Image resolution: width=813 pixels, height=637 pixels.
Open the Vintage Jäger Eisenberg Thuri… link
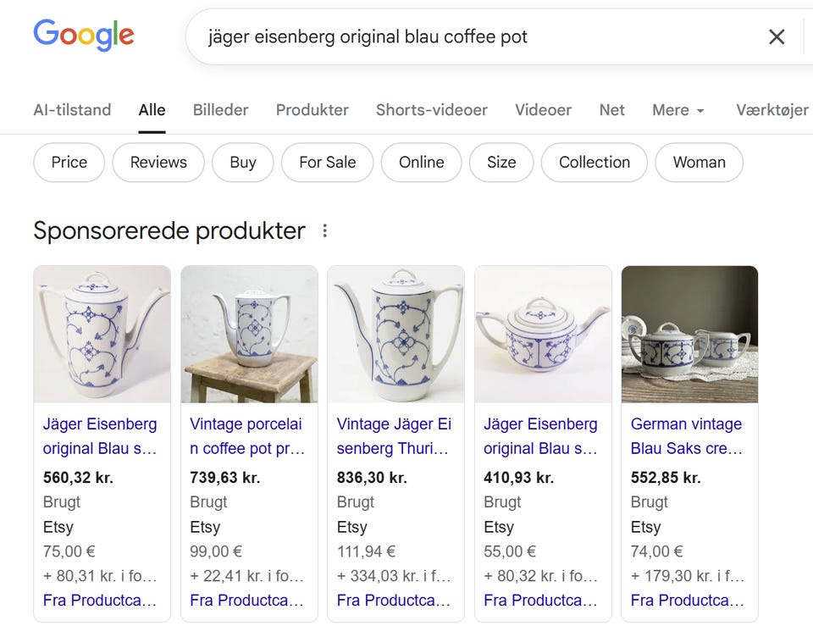(x=394, y=436)
